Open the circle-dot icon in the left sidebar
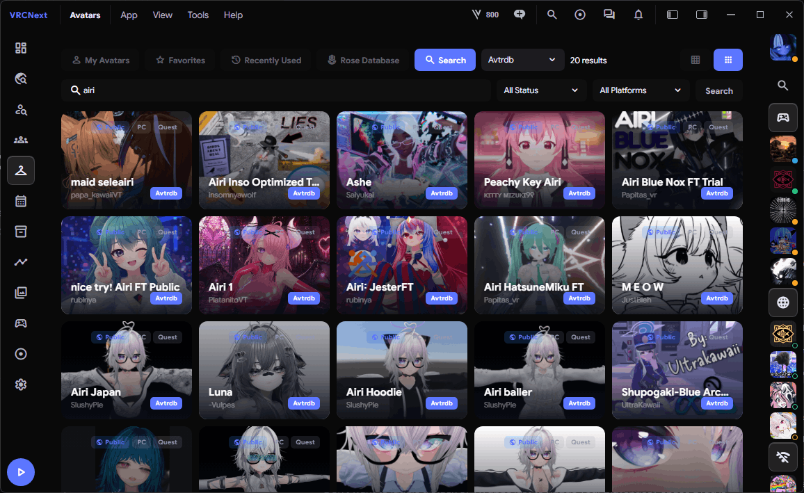Viewport: 804px width, 493px height. (x=20, y=354)
